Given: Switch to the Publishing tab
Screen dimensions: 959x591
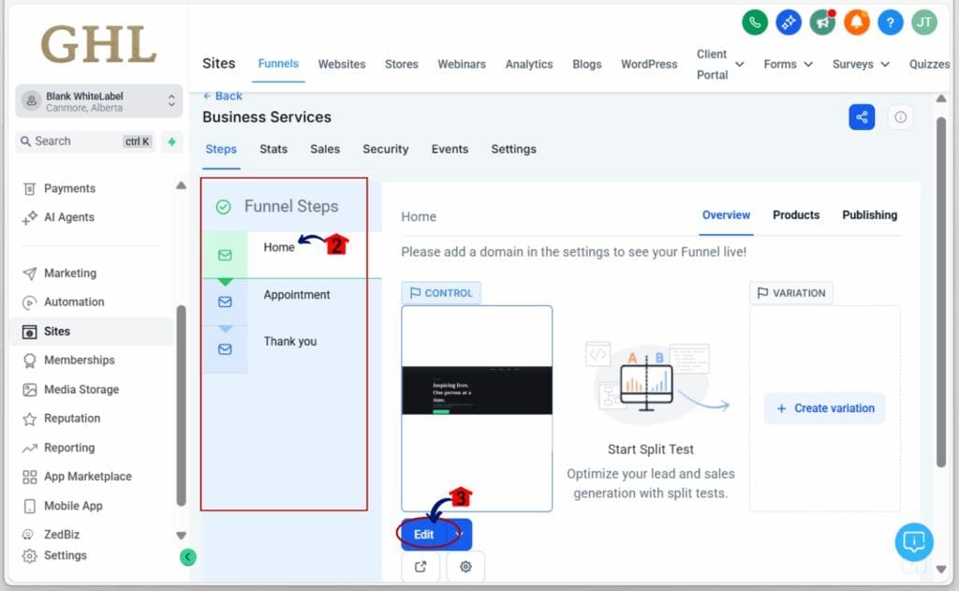Looking at the screenshot, I should [869, 214].
